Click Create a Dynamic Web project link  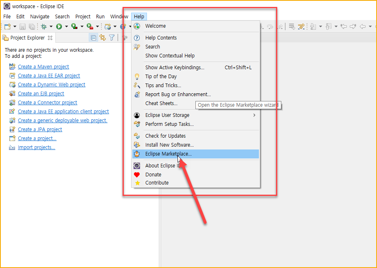pos(51,84)
